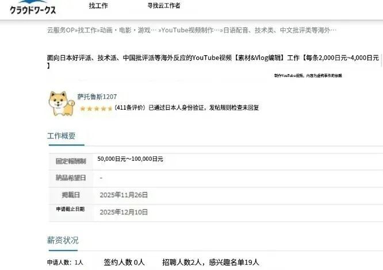Click 感兴趣名单19人 text

click(234, 263)
